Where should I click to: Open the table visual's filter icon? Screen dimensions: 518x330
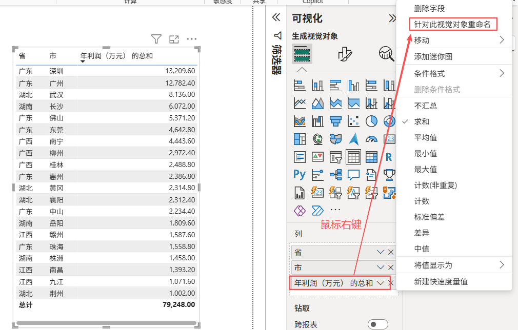pos(156,39)
